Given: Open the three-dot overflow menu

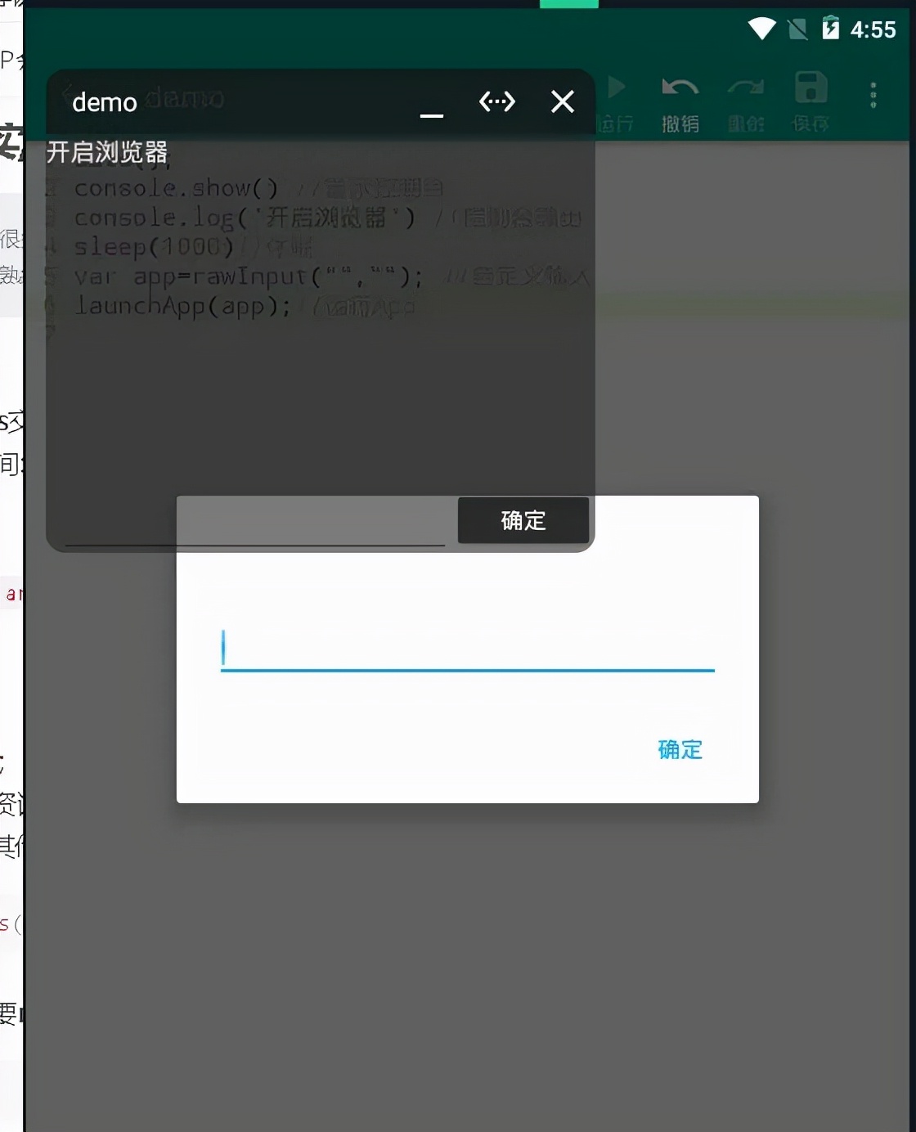Looking at the screenshot, I should click(x=873, y=94).
